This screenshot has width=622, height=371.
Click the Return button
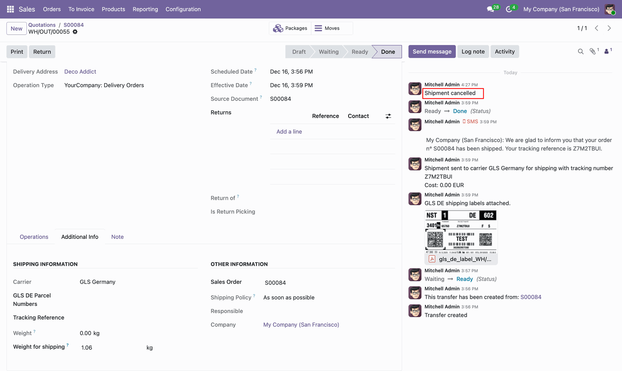click(x=42, y=51)
